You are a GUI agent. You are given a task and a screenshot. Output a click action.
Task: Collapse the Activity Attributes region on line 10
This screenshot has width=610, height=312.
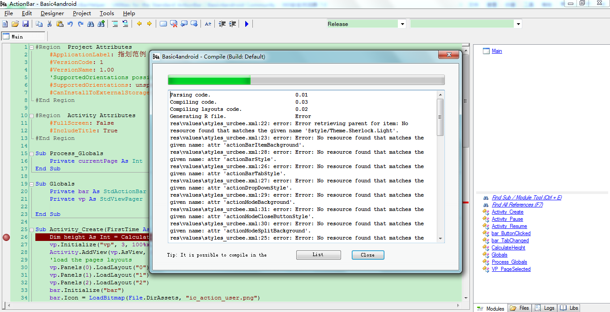point(32,115)
